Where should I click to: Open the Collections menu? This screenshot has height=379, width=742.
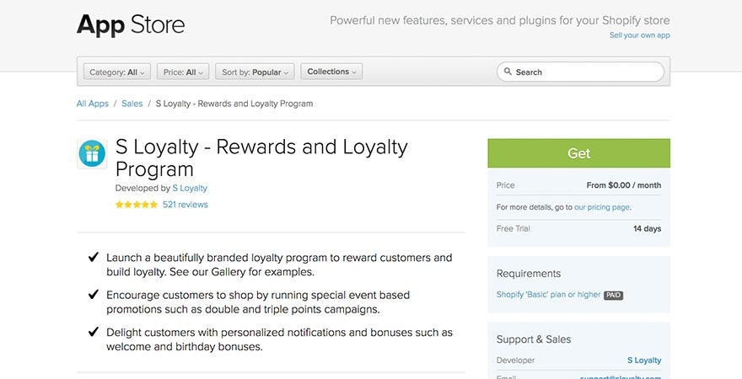331,72
